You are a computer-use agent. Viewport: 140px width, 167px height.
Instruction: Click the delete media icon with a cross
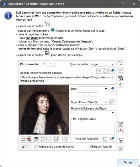(121, 141)
